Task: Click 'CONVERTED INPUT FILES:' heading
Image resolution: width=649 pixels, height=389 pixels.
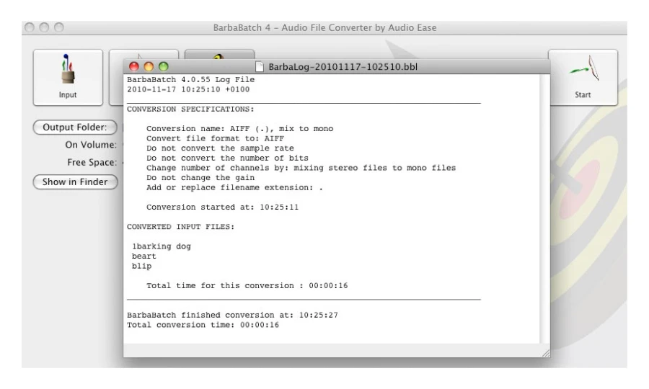Action: click(x=180, y=227)
